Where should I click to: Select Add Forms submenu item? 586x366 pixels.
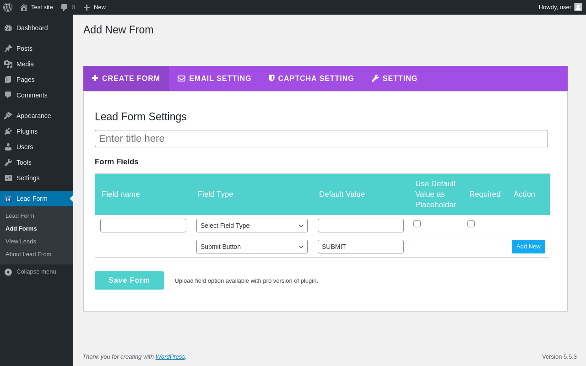tap(21, 228)
